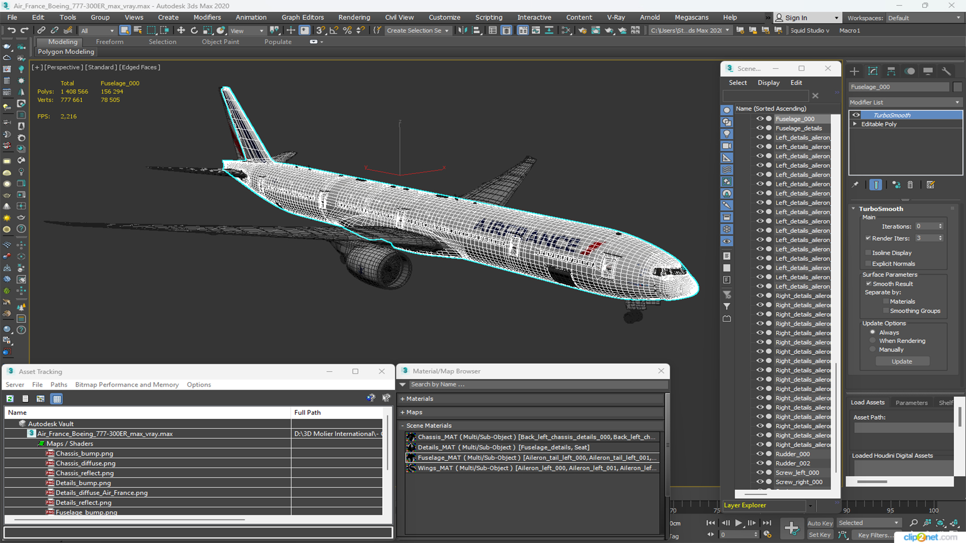
Task: Click the Fuselage_000 object color swatch
Action: point(957,87)
